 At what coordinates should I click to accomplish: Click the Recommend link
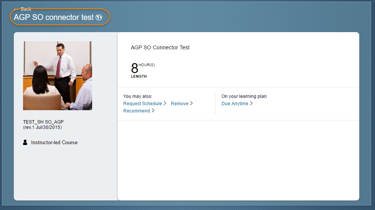137,111
